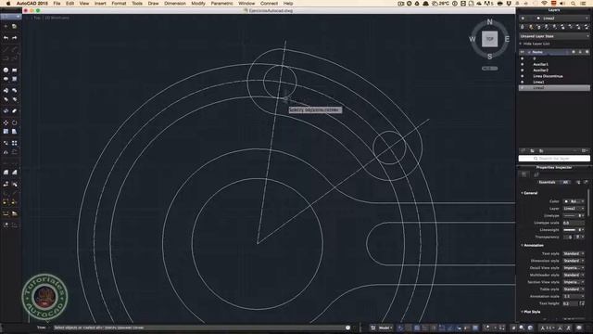Click the Linetype scale value field
The height and width of the screenshot is (334, 593).
pyautogui.click(x=574, y=223)
